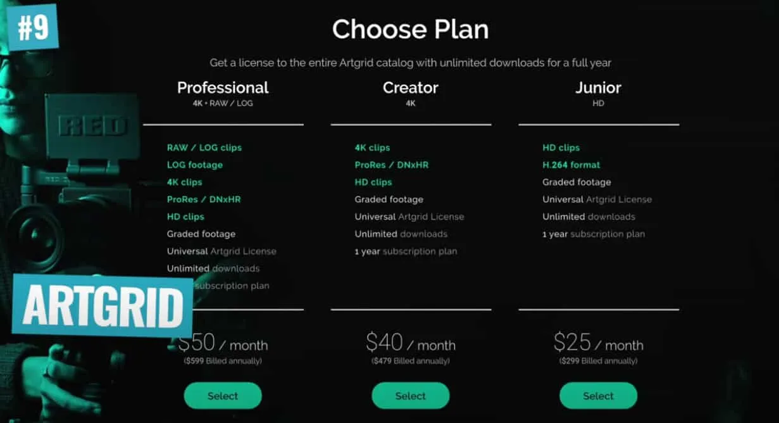Click the Professional plan heading
Image resolution: width=779 pixels, height=423 pixels.
(223, 87)
